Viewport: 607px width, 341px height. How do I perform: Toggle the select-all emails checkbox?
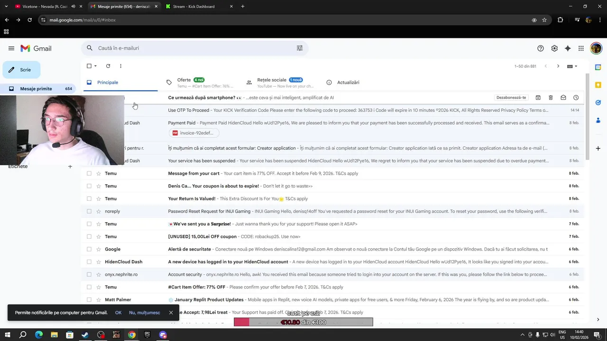click(x=89, y=66)
